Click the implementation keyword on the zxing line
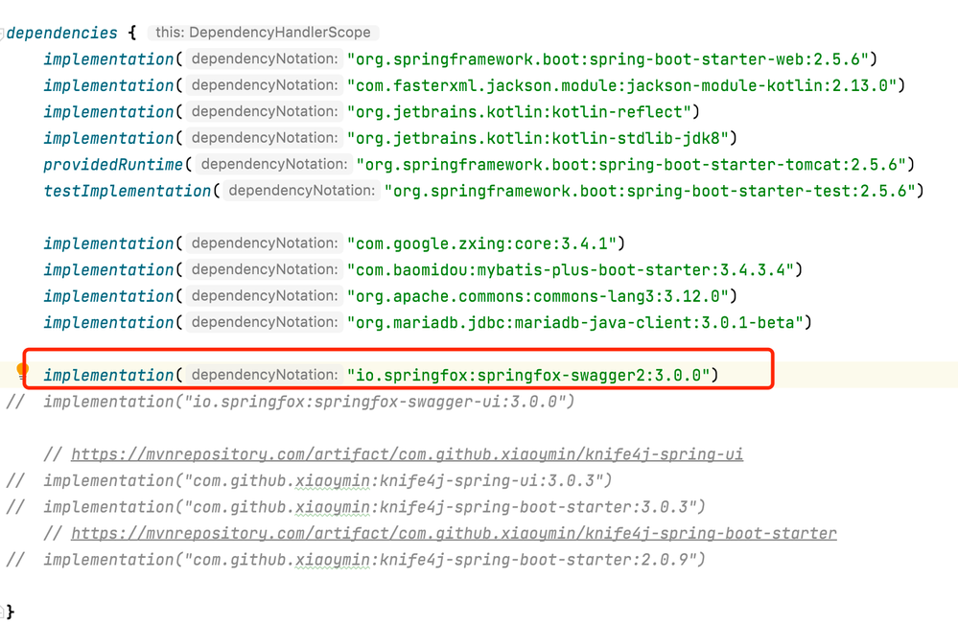Image resolution: width=958 pixels, height=625 pixels. click(108, 243)
